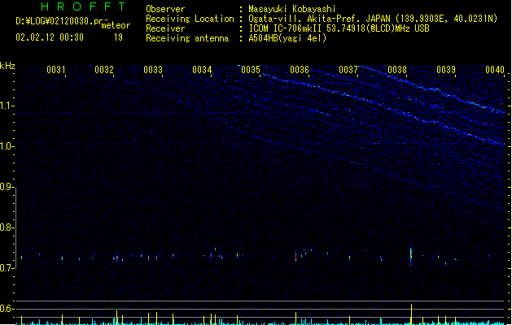Click the 1.1 kHz axis label

tap(7, 106)
